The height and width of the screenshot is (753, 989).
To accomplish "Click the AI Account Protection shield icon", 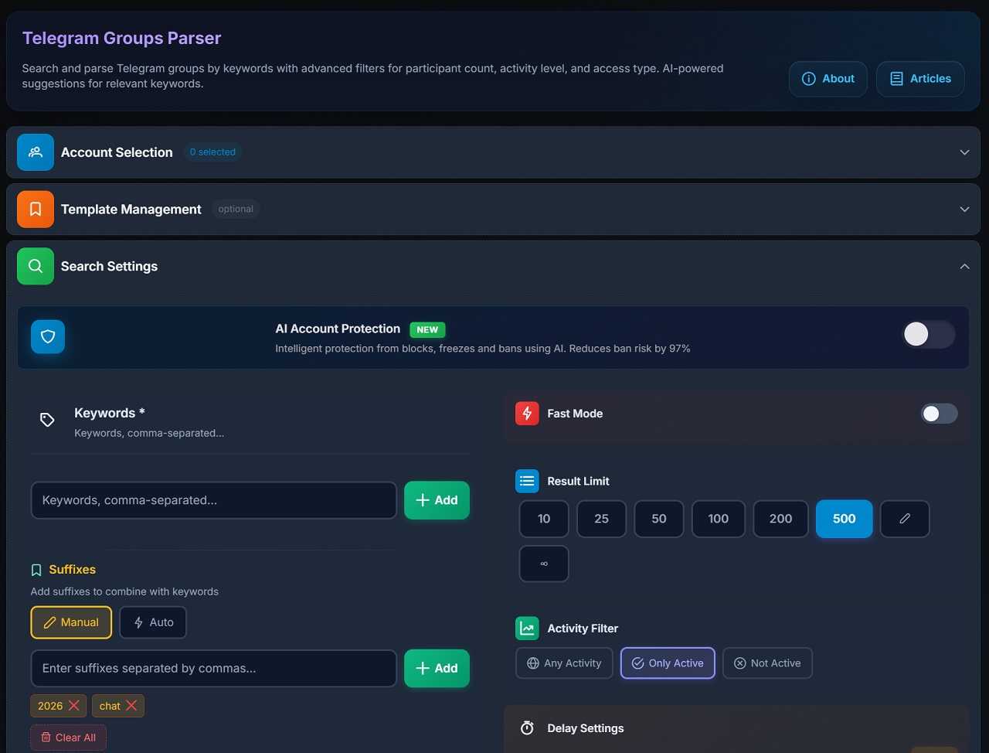I will click(48, 337).
